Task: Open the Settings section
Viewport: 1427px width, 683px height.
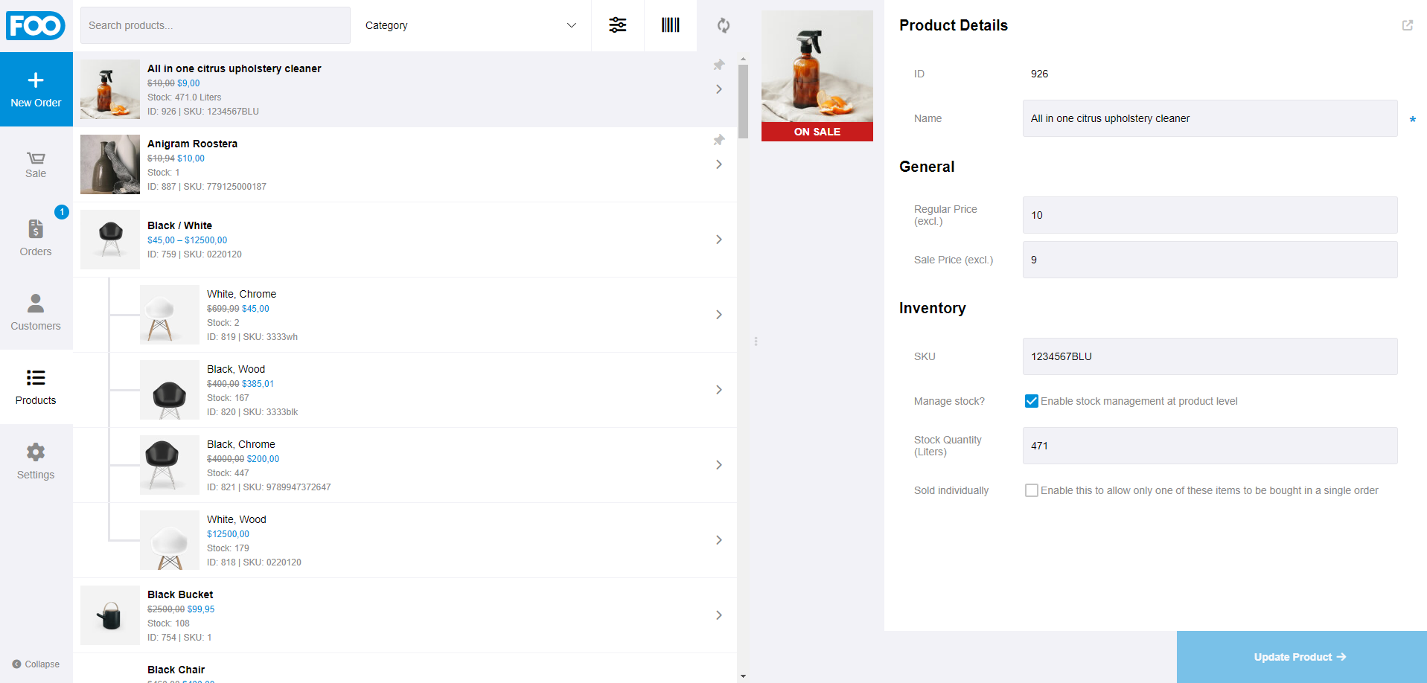Action: pyautogui.click(x=36, y=462)
